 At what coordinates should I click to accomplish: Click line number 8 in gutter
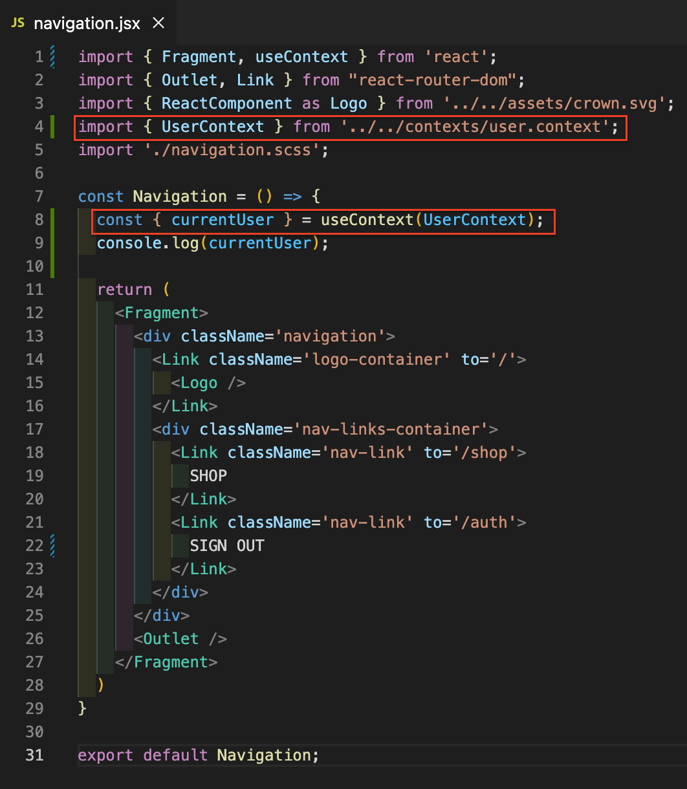click(39, 220)
